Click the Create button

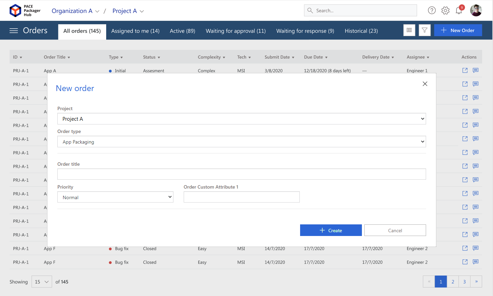pos(331,230)
